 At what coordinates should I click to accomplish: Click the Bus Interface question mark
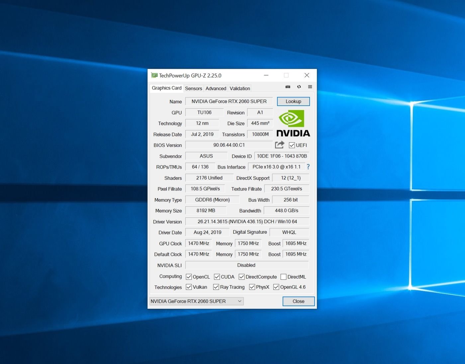[x=308, y=167]
